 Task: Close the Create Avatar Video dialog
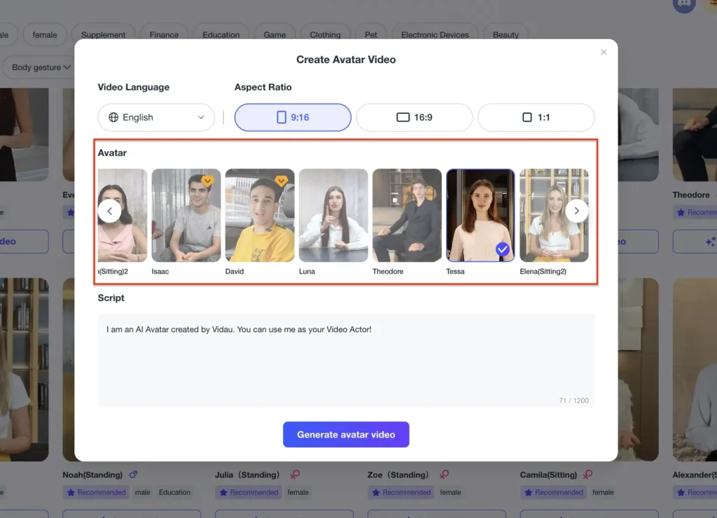[x=604, y=52]
